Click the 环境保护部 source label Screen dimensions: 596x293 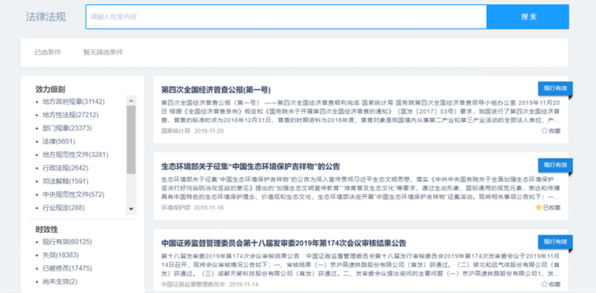176,208
